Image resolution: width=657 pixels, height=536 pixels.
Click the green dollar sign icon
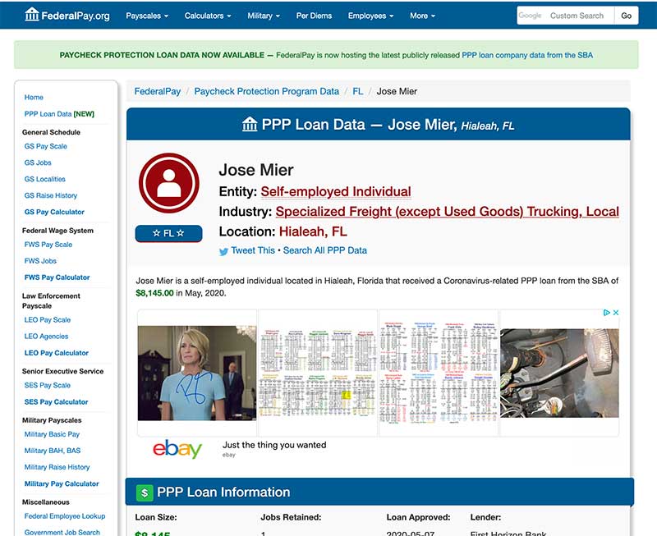click(x=145, y=492)
